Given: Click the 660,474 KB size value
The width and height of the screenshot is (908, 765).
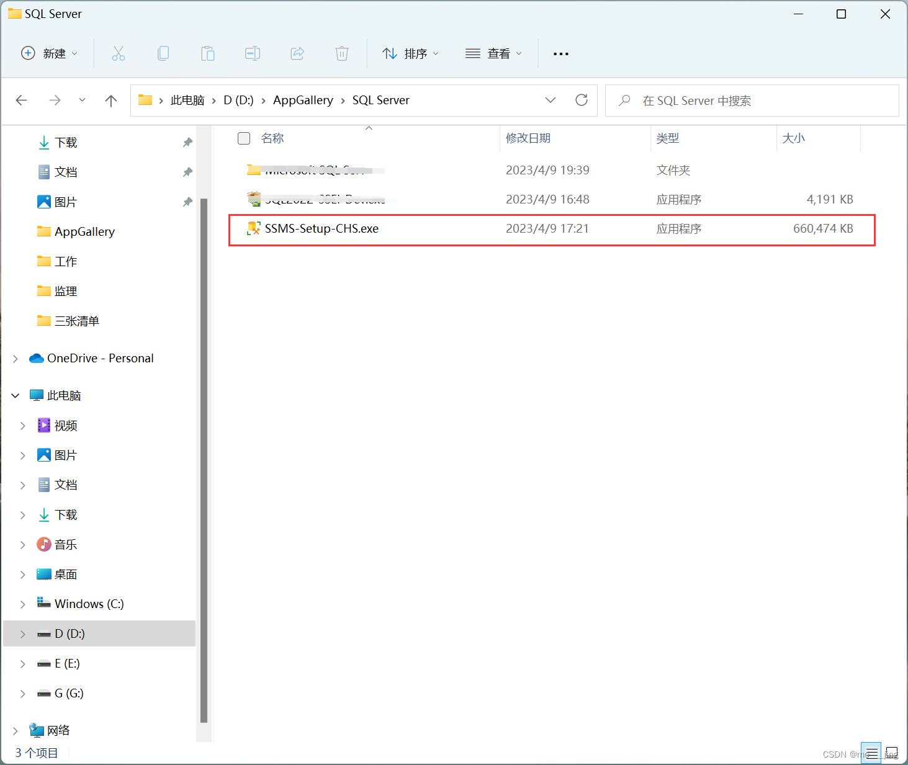Looking at the screenshot, I should (823, 229).
